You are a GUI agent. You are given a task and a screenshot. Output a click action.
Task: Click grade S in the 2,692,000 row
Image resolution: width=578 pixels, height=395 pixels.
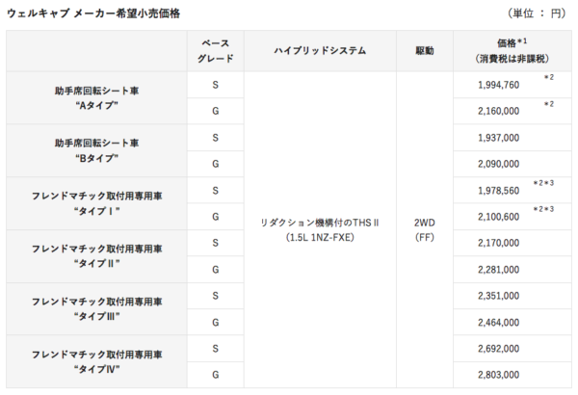point(215,349)
